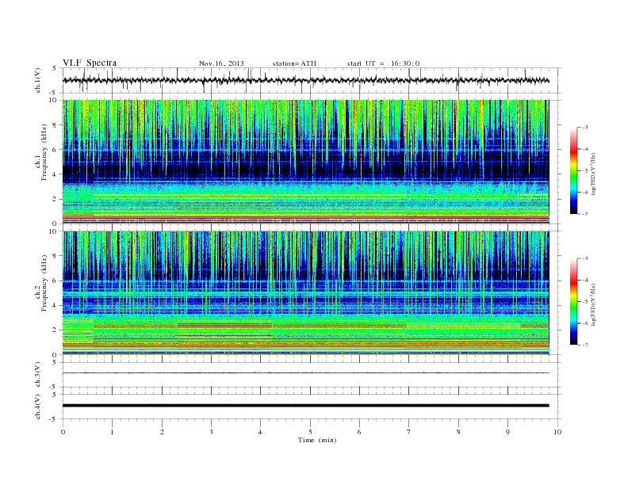Image resolution: width=628 pixels, height=485 pixels.
Task: Click the "VLF Spectra" plot title
Action: coord(90,63)
